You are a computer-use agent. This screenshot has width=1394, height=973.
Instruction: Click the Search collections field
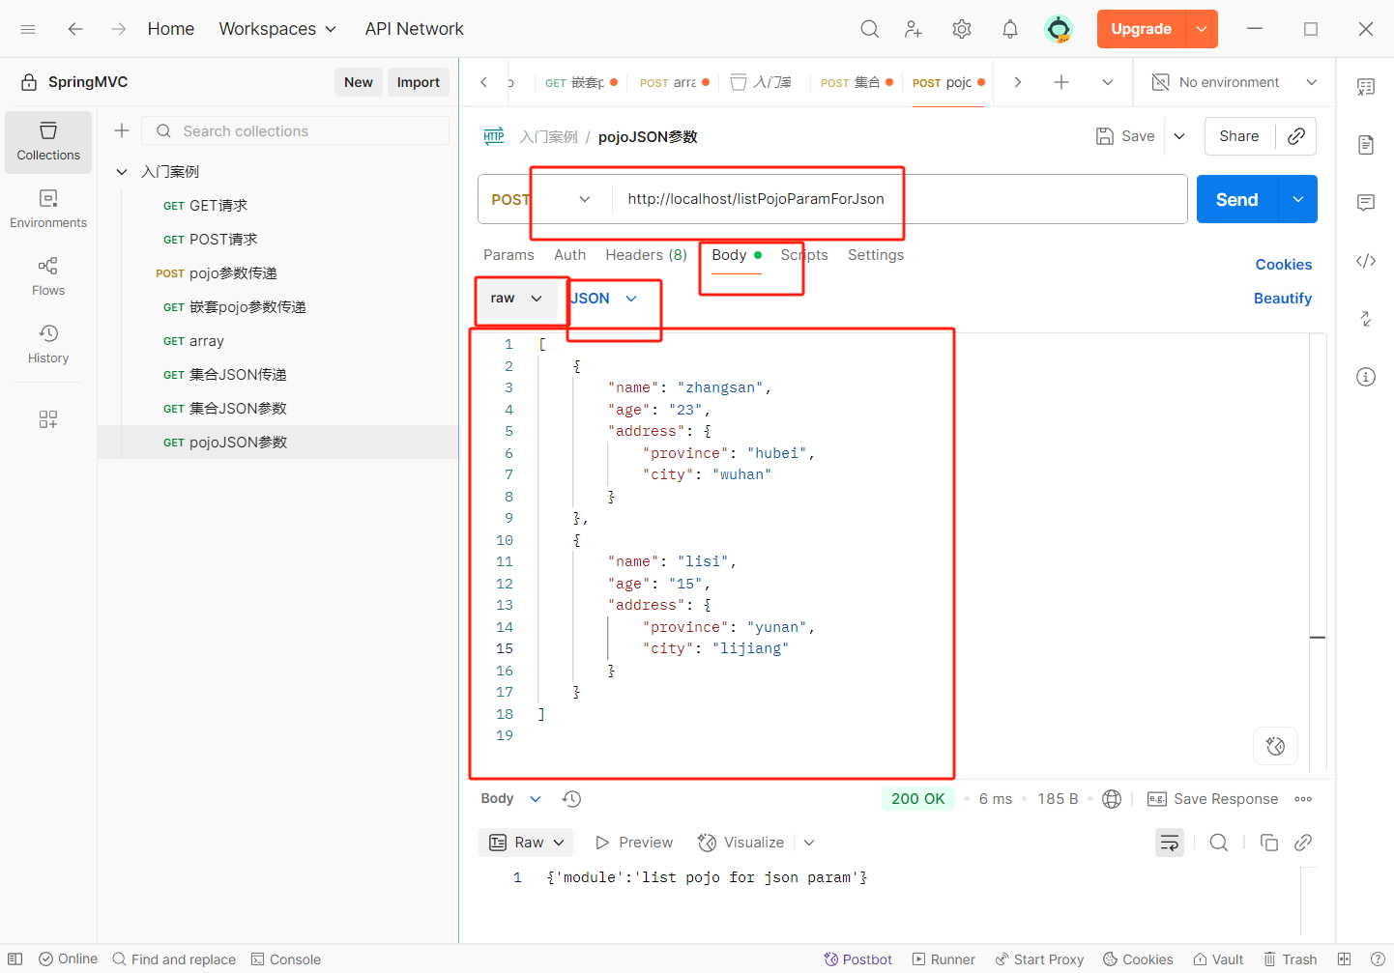pos(296,130)
